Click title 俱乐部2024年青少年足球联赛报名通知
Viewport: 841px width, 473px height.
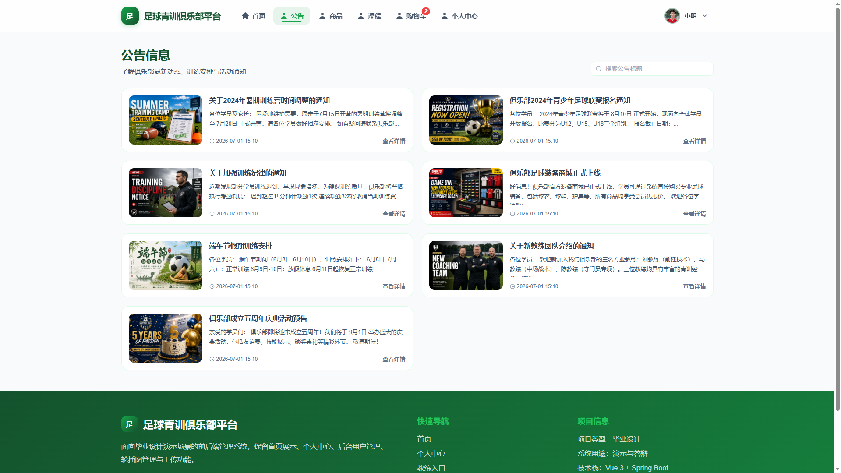pos(570,100)
